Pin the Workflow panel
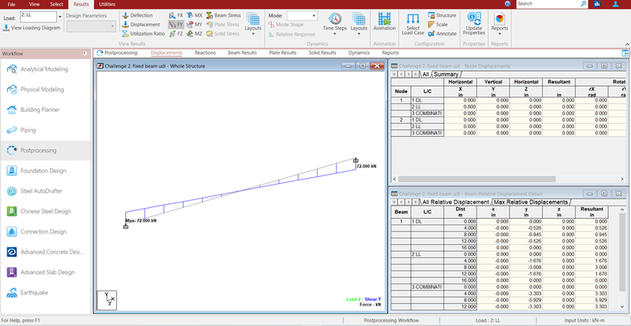 (x=85, y=54)
